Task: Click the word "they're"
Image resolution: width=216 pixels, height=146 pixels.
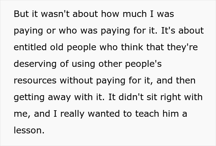Action: click(x=182, y=47)
